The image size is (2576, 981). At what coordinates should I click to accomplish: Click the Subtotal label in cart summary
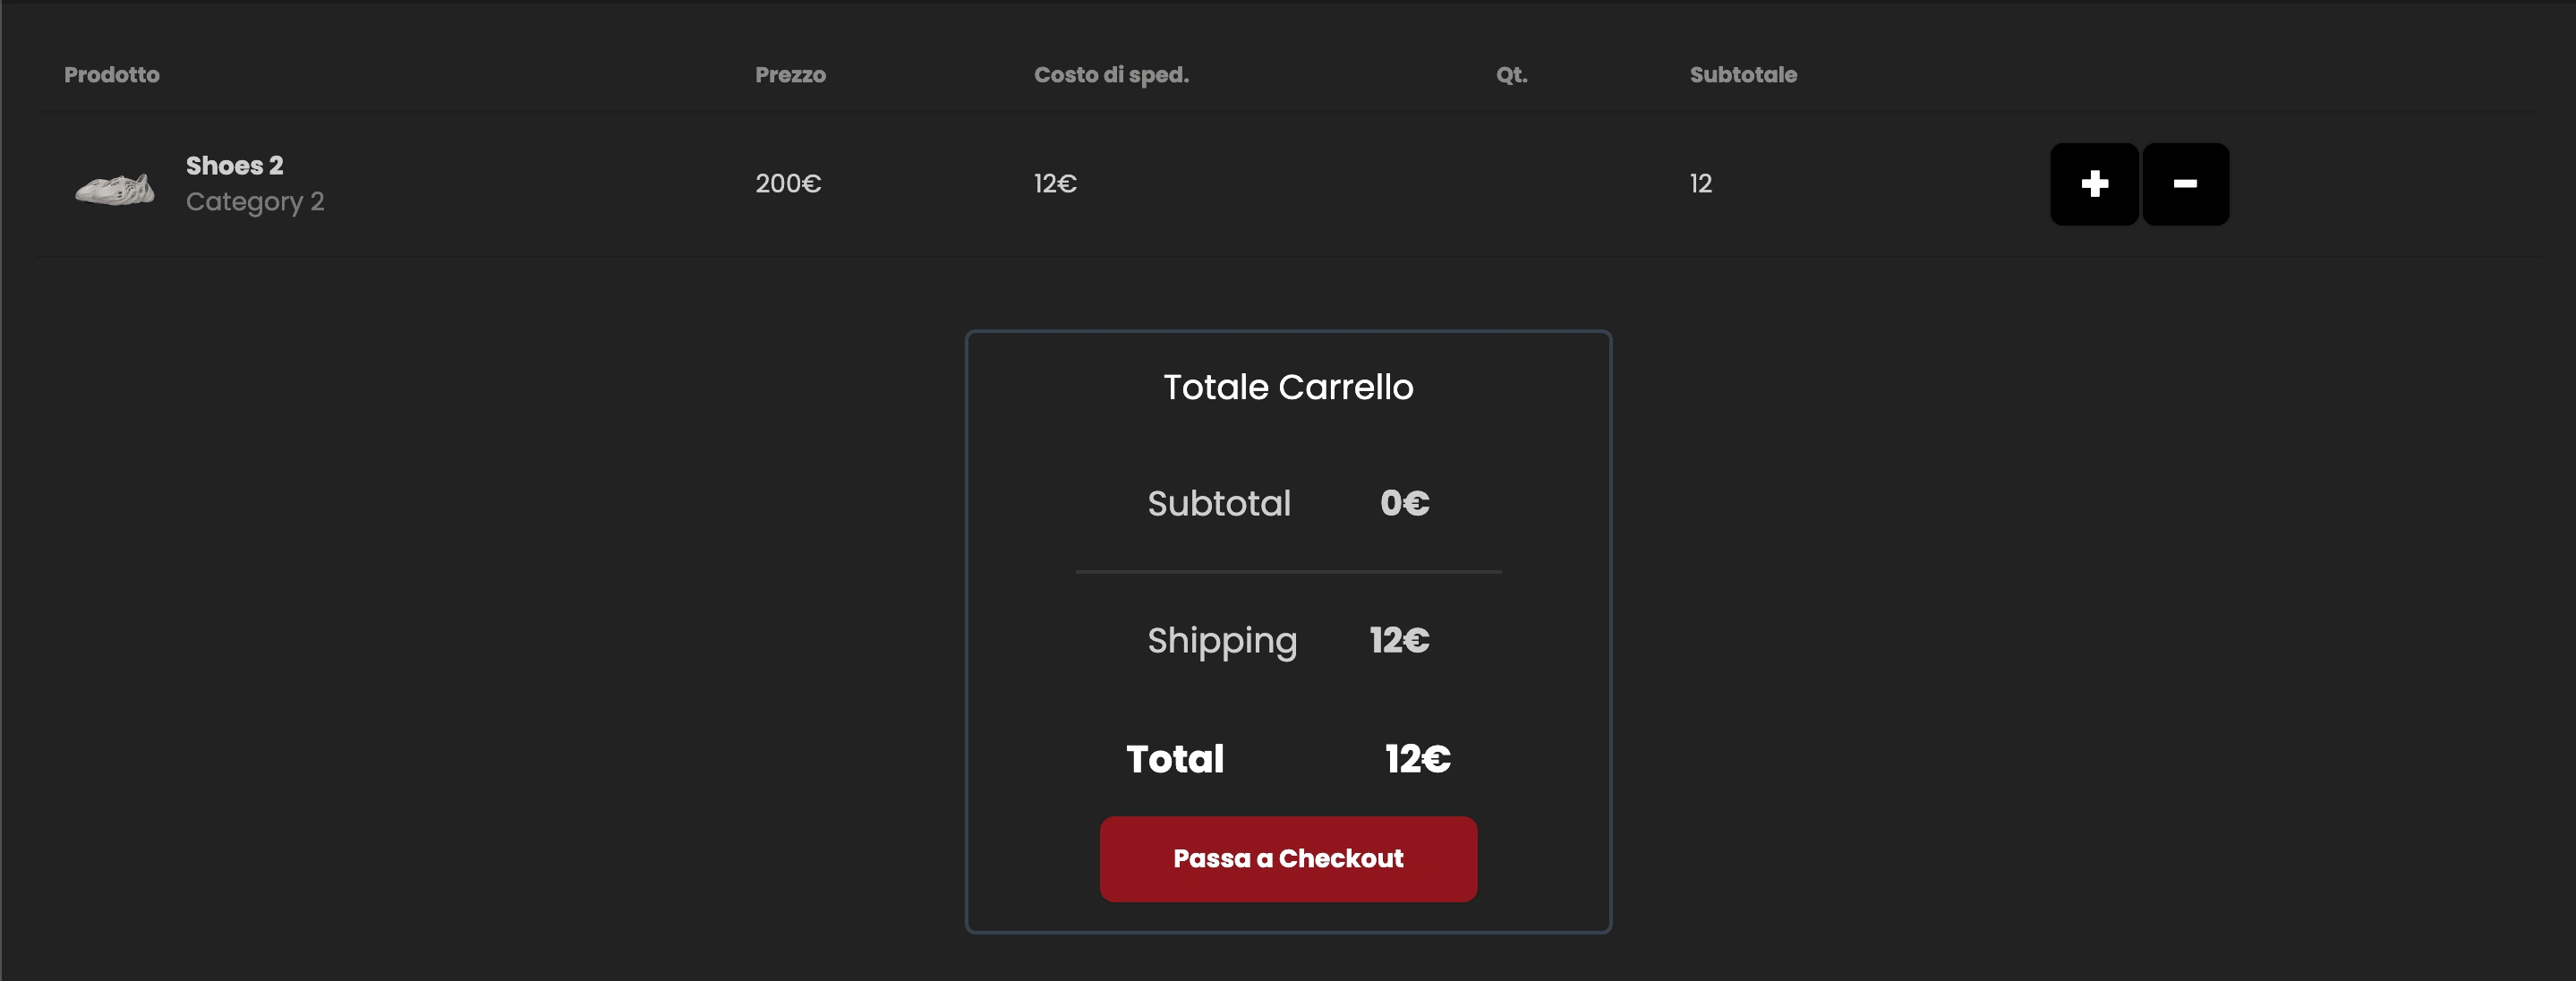(1218, 503)
